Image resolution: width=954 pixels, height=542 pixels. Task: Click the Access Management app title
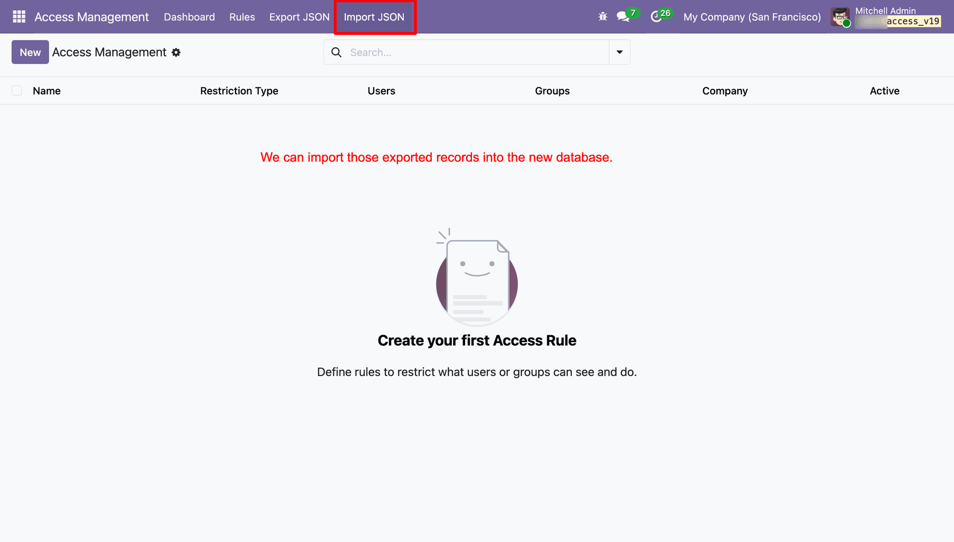coord(91,17)
